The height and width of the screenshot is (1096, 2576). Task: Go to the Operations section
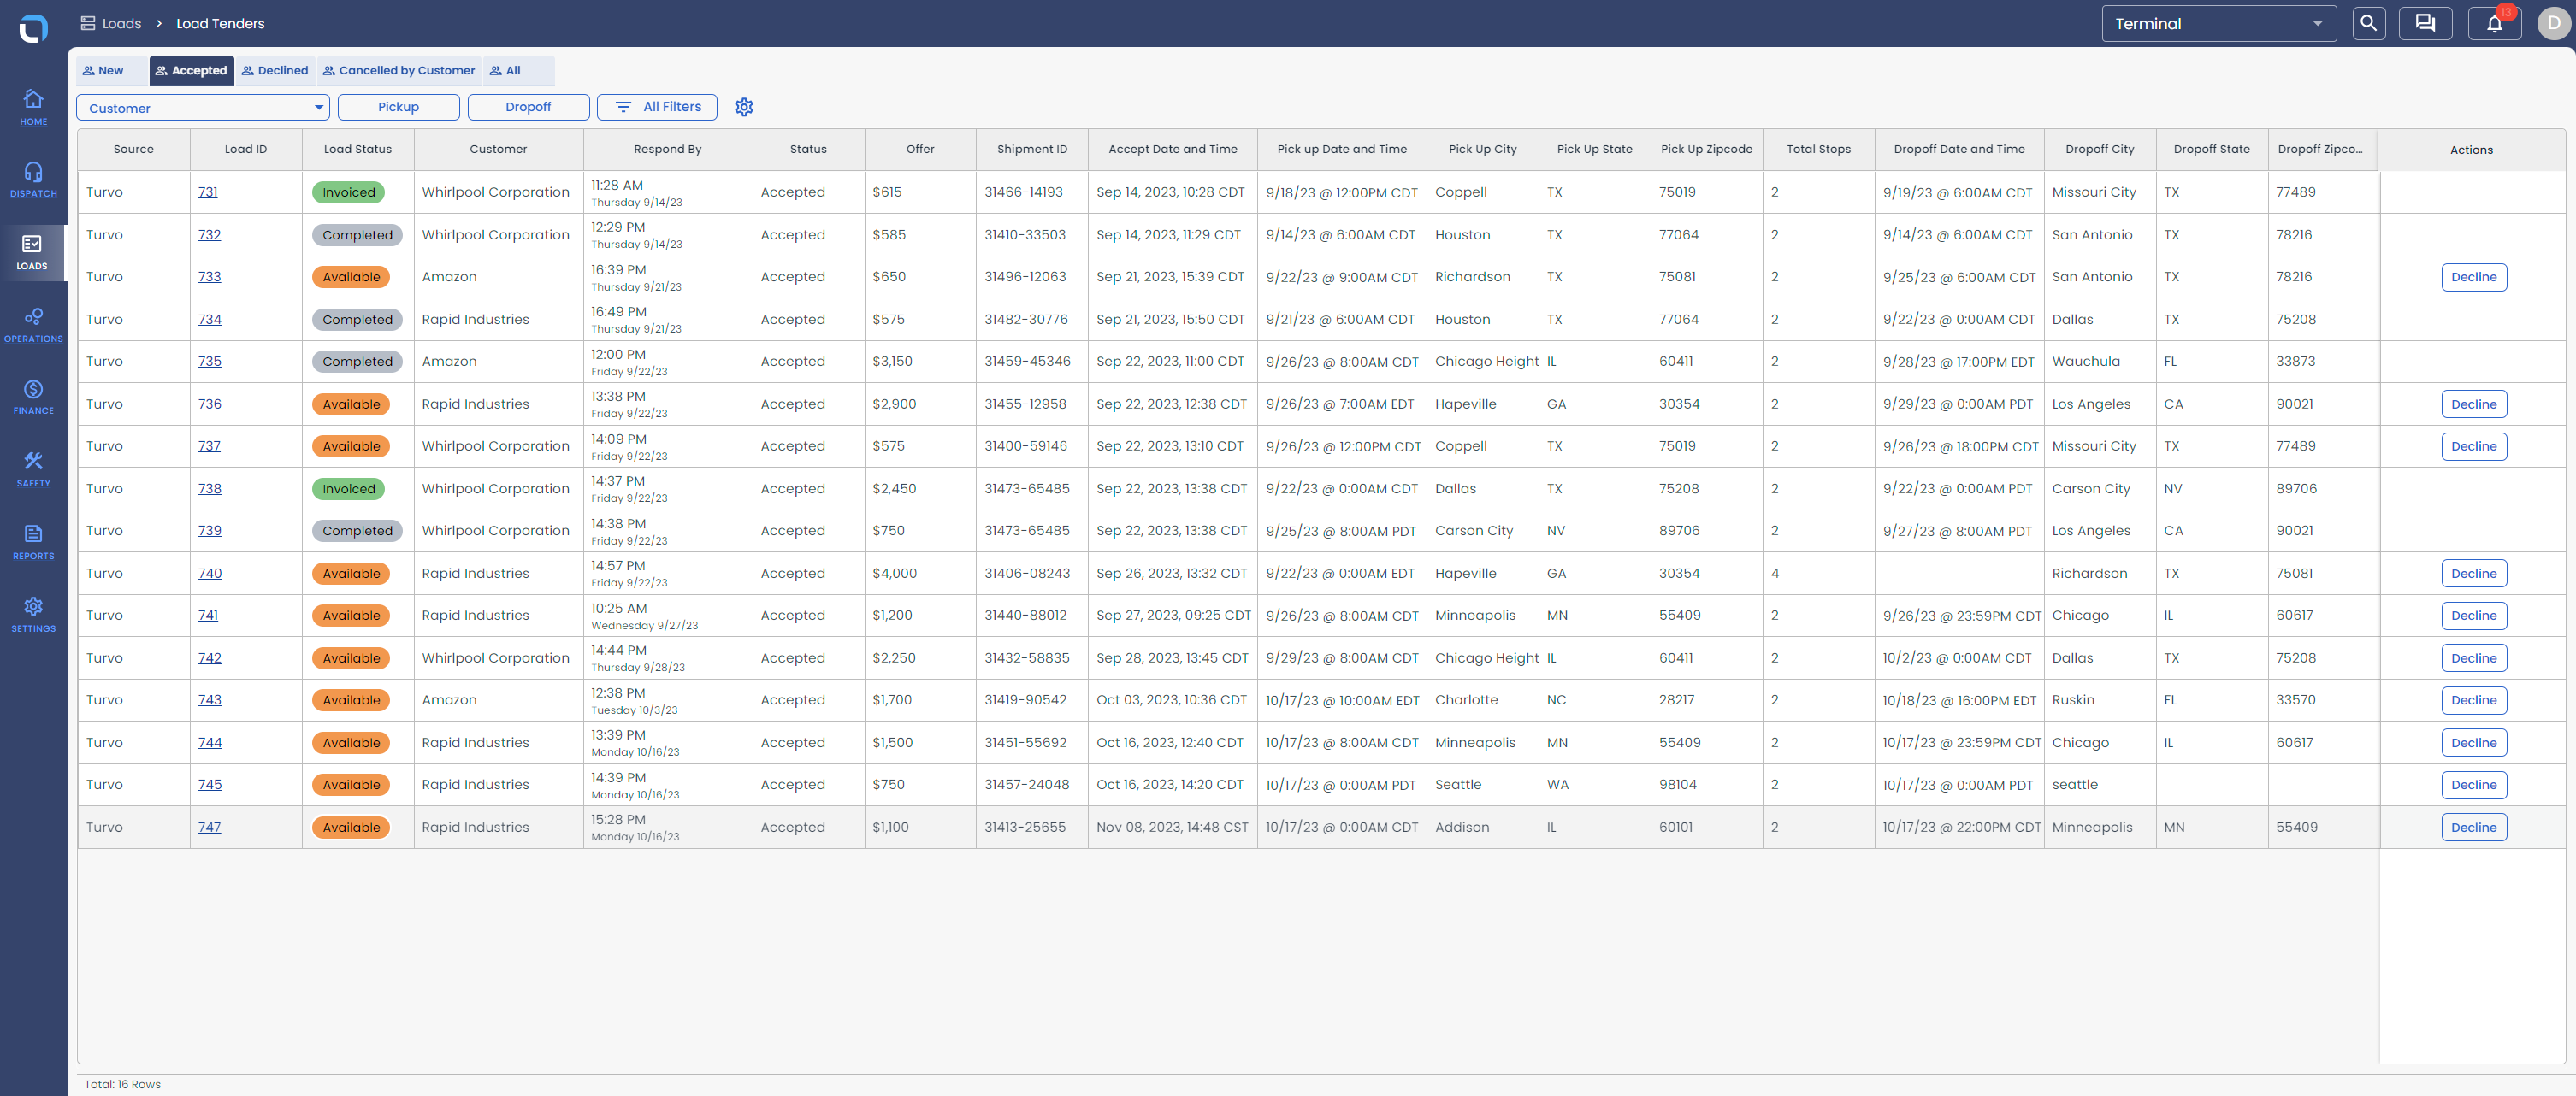(33, 325)
